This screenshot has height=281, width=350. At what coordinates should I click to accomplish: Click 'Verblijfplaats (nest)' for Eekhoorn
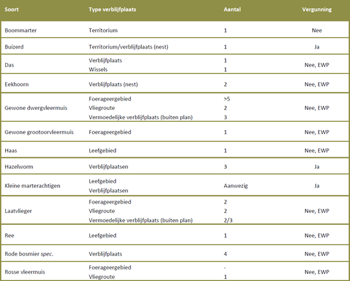113,84
